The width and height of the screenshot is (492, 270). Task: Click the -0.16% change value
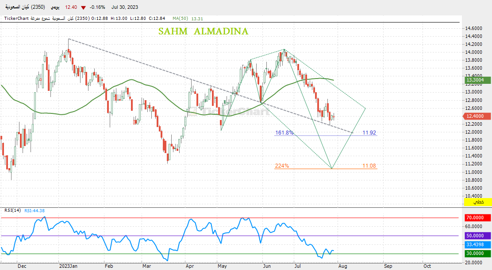97,7
